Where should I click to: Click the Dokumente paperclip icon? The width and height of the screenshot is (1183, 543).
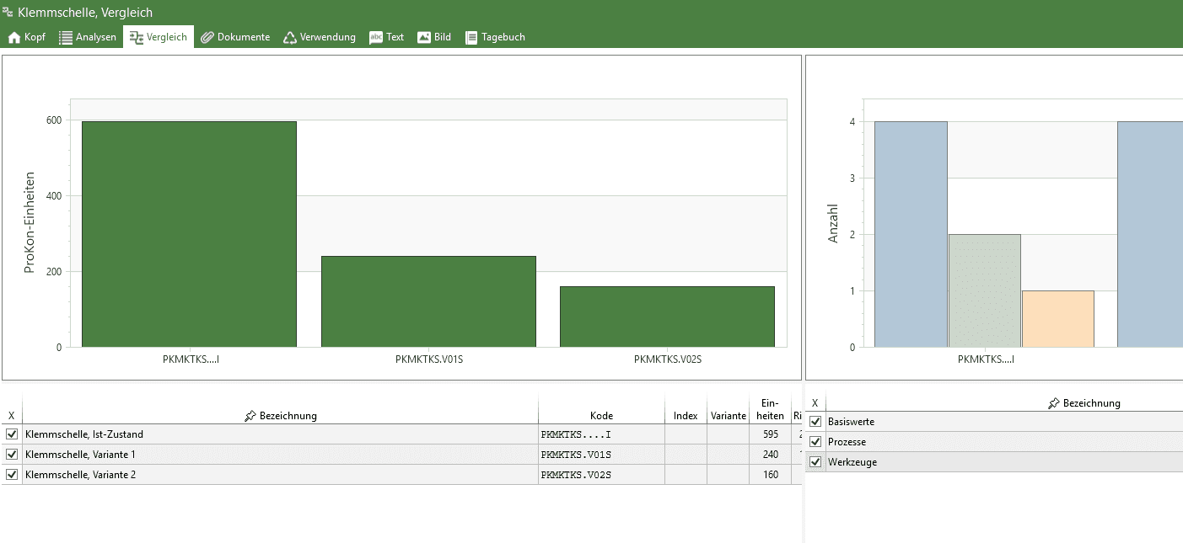[x=207, y=37]
